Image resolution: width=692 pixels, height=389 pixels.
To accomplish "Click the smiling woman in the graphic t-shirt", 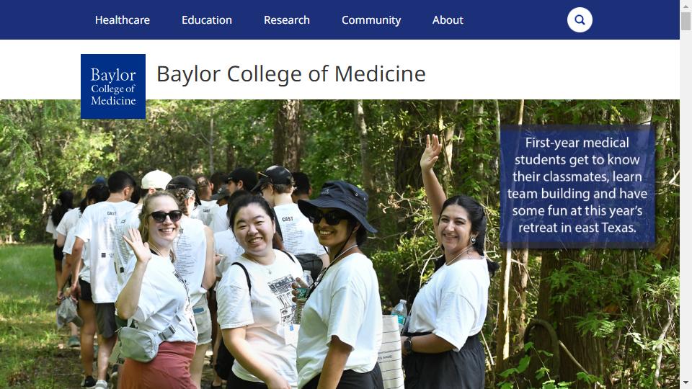I will pyautogui.click(x=258, y=288).
